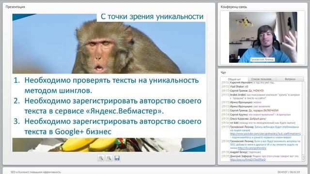Click the Презентация panel title
The height and width of the screenshot is (174, 310).
pos(15,7)
